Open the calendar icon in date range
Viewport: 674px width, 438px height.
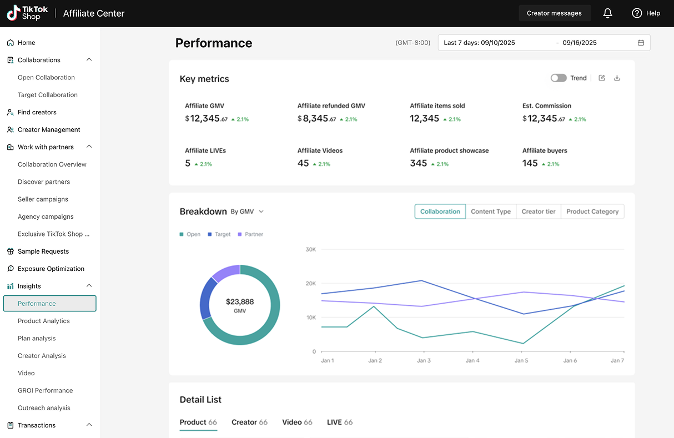(641, 43)
